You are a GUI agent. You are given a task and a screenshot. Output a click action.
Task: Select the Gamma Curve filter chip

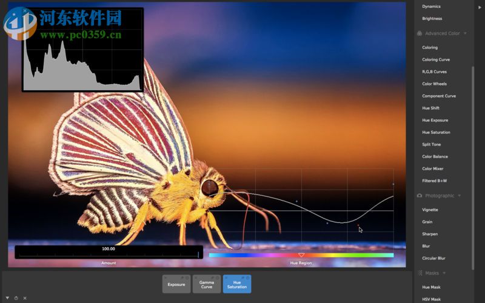click(207, 284)
